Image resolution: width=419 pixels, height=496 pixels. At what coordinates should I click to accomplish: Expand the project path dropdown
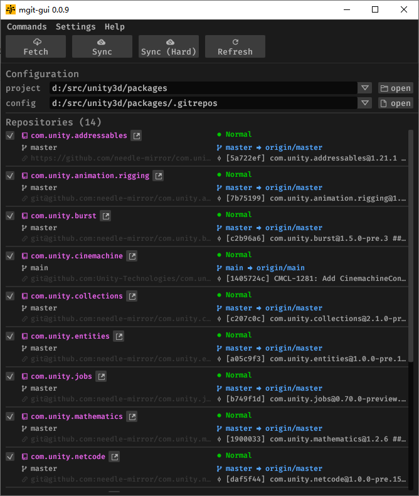pos(364,88)
